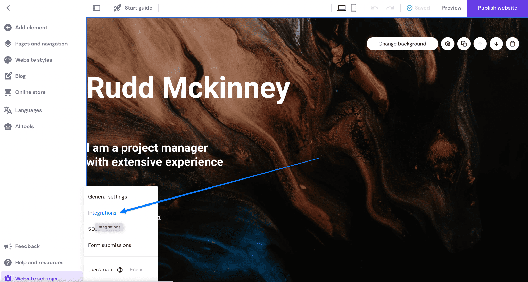
Task: Open Blog management panel
Action: tap(20, 76)
